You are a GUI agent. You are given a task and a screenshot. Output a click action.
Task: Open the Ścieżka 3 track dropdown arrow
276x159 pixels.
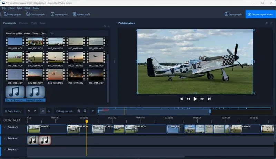(x=5, y=149)
